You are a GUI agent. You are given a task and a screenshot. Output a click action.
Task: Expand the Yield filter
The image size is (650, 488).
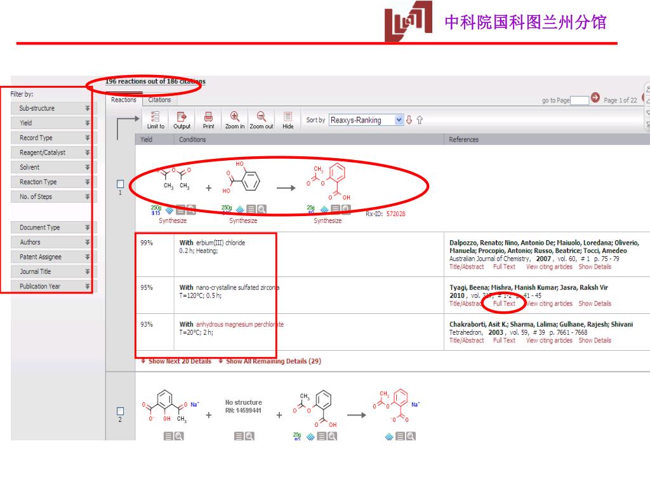point(54,123)
